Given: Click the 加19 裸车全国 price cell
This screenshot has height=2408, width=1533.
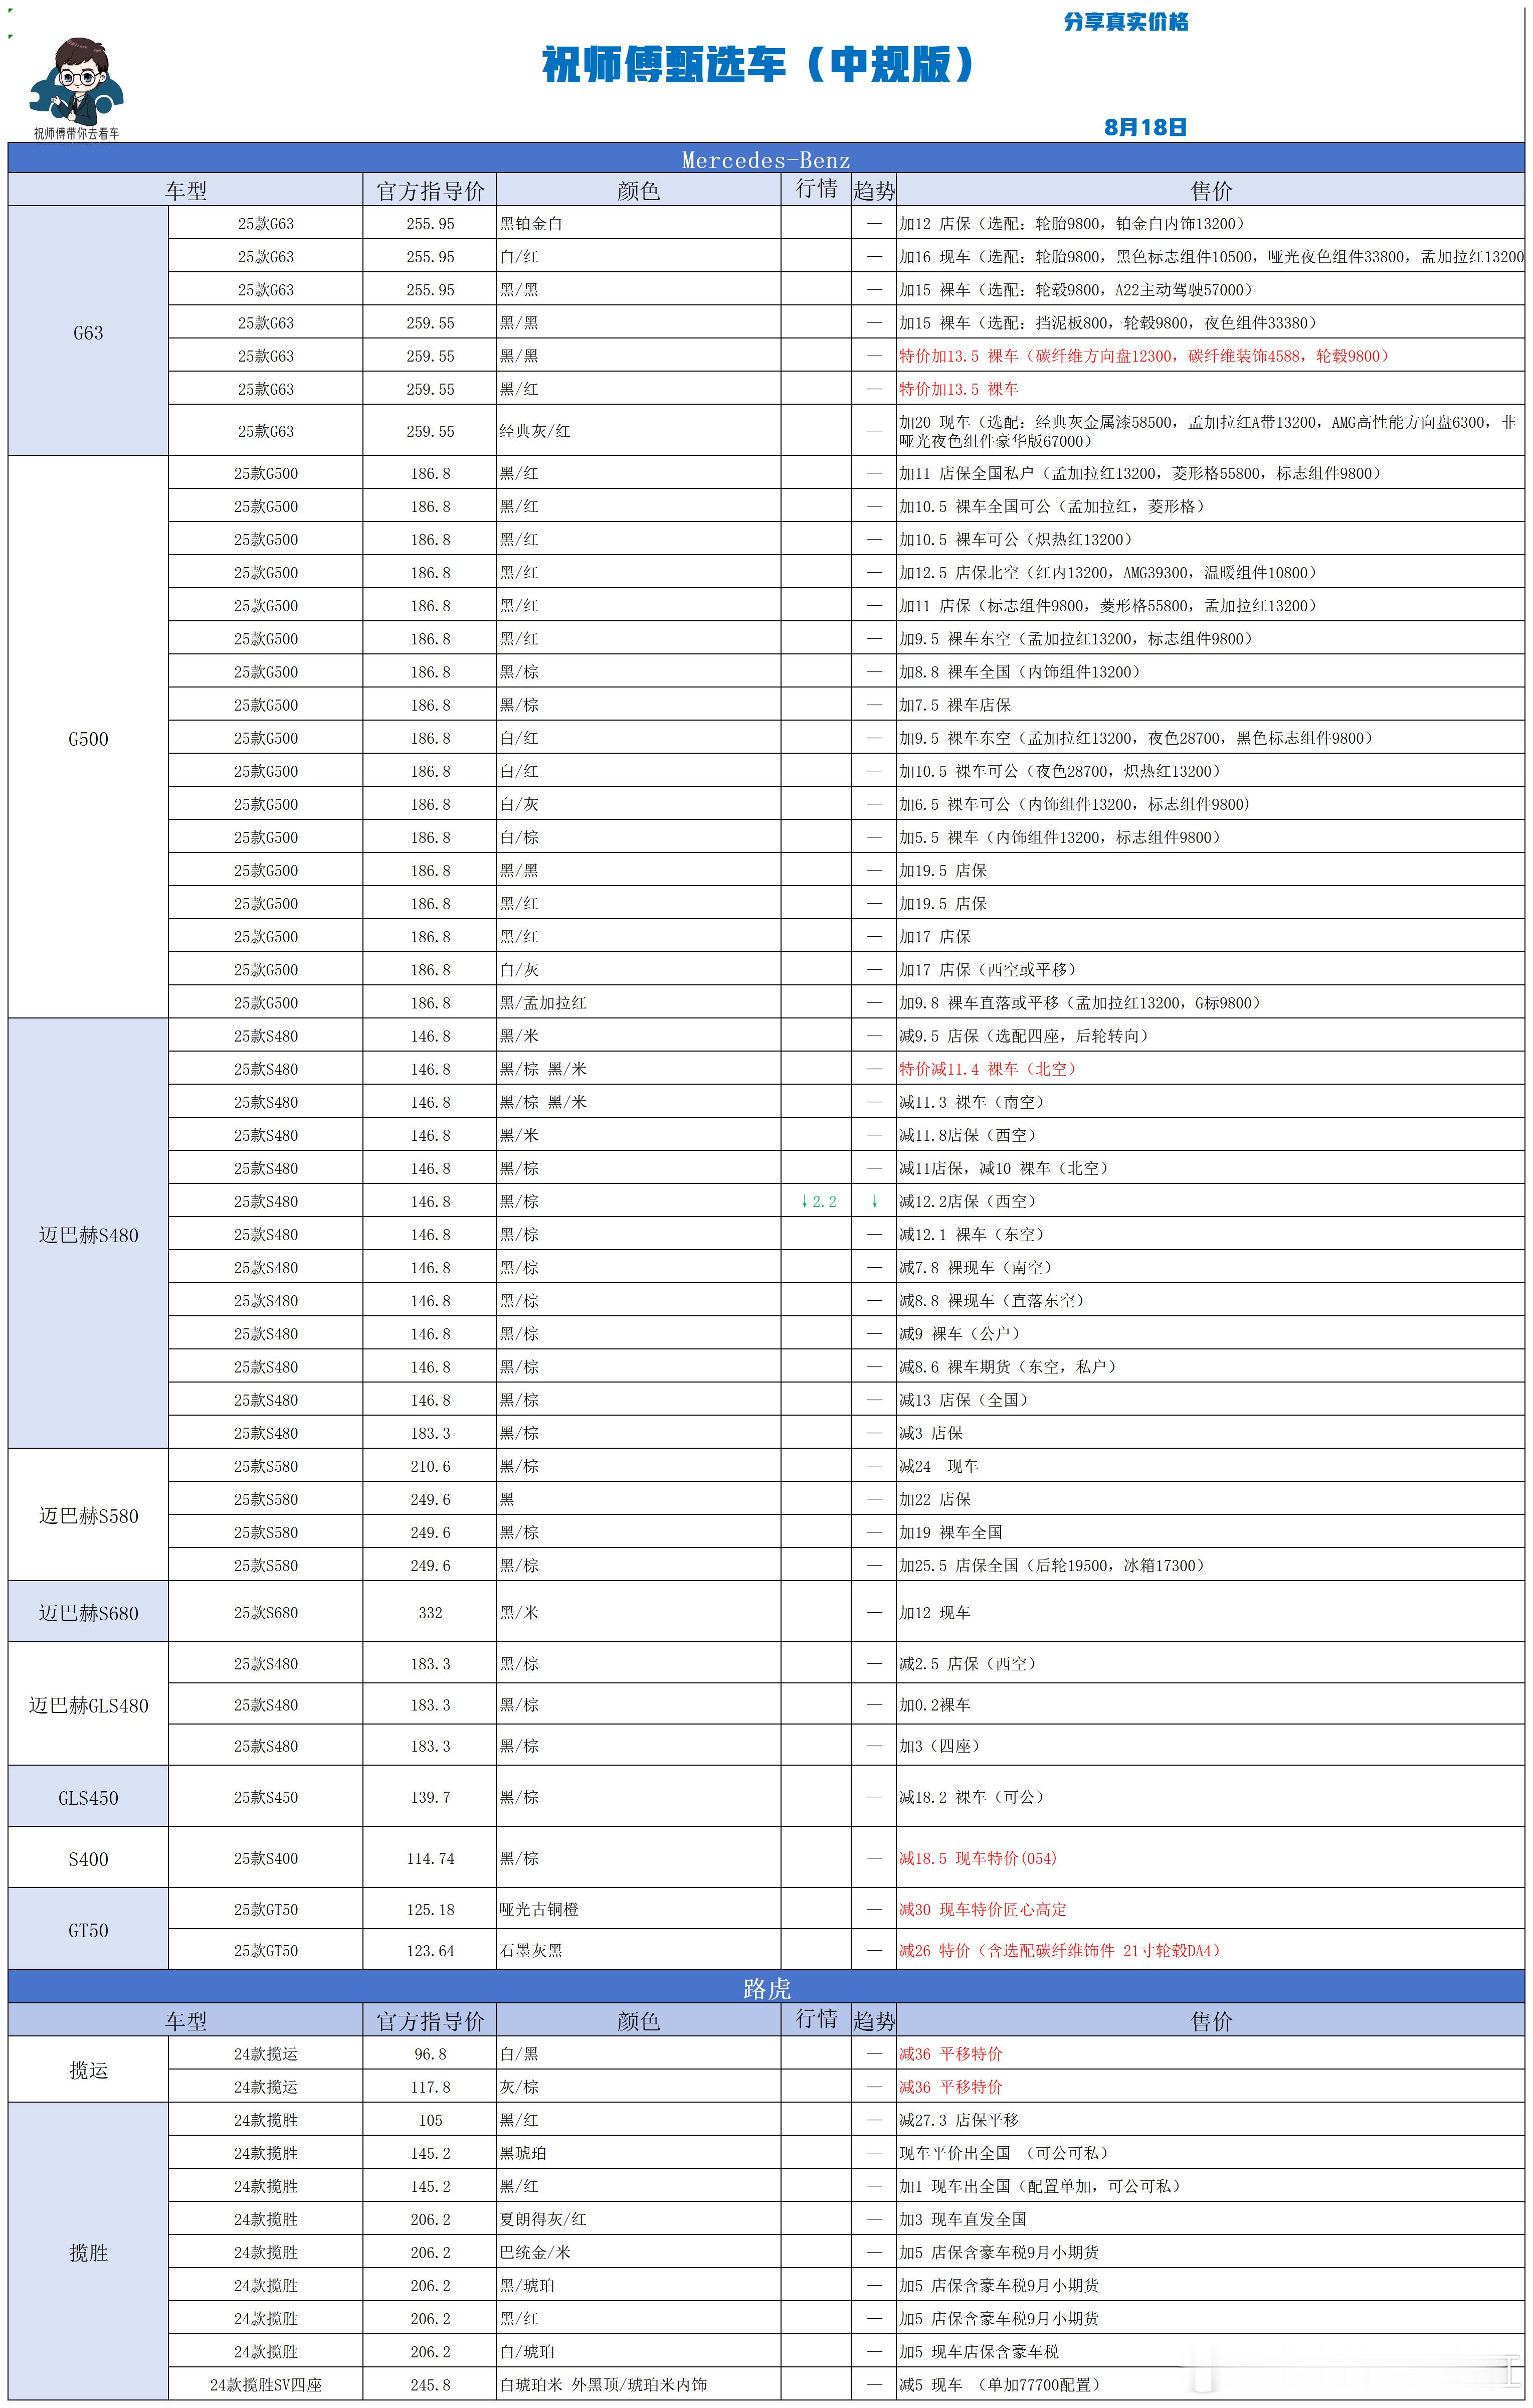Looking at the screenshot, I should tap(1210, 1531).
